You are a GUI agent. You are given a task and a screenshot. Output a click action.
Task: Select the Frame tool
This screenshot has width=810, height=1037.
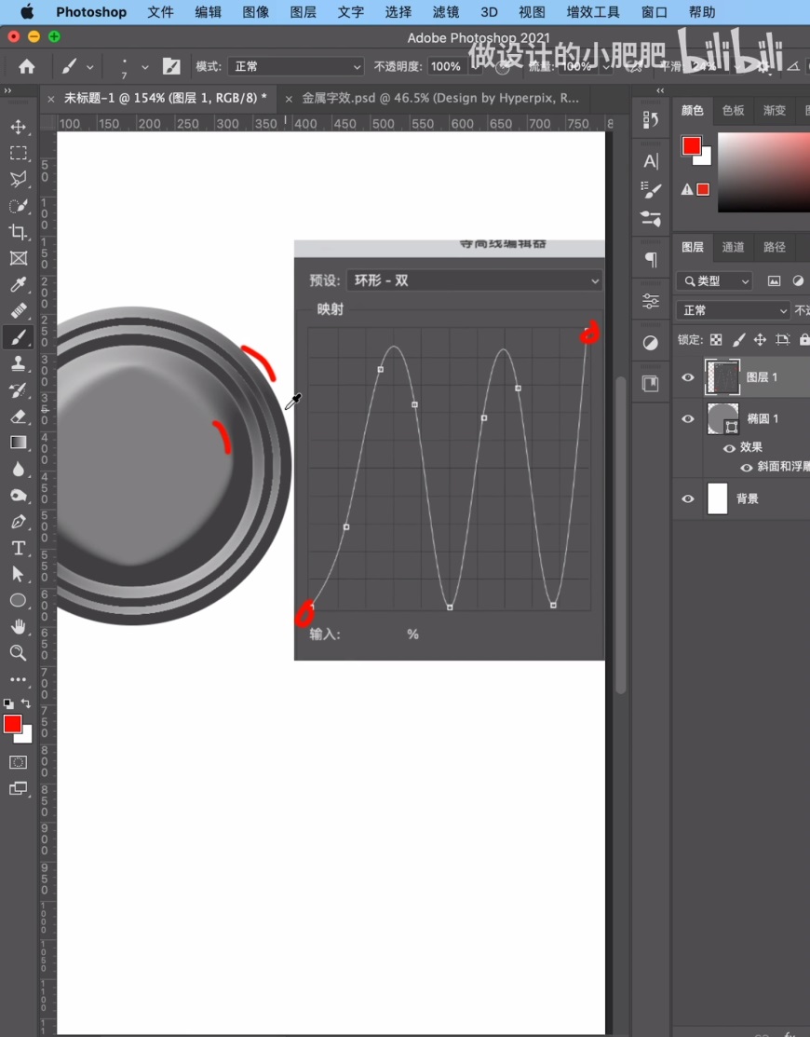point(18,258)
